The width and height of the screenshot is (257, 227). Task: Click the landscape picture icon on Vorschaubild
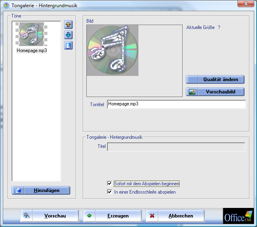pos(192,92)
